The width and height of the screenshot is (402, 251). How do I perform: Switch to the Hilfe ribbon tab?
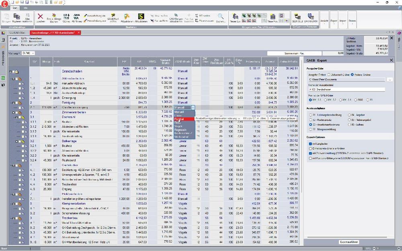(25, 8)
